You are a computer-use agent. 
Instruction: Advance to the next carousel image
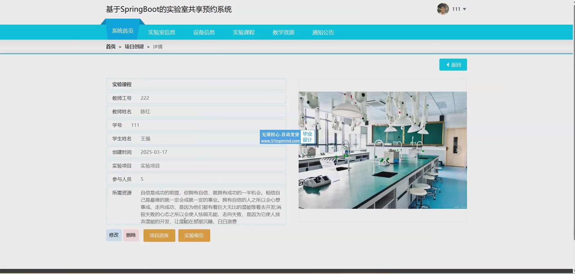[456, 150]
